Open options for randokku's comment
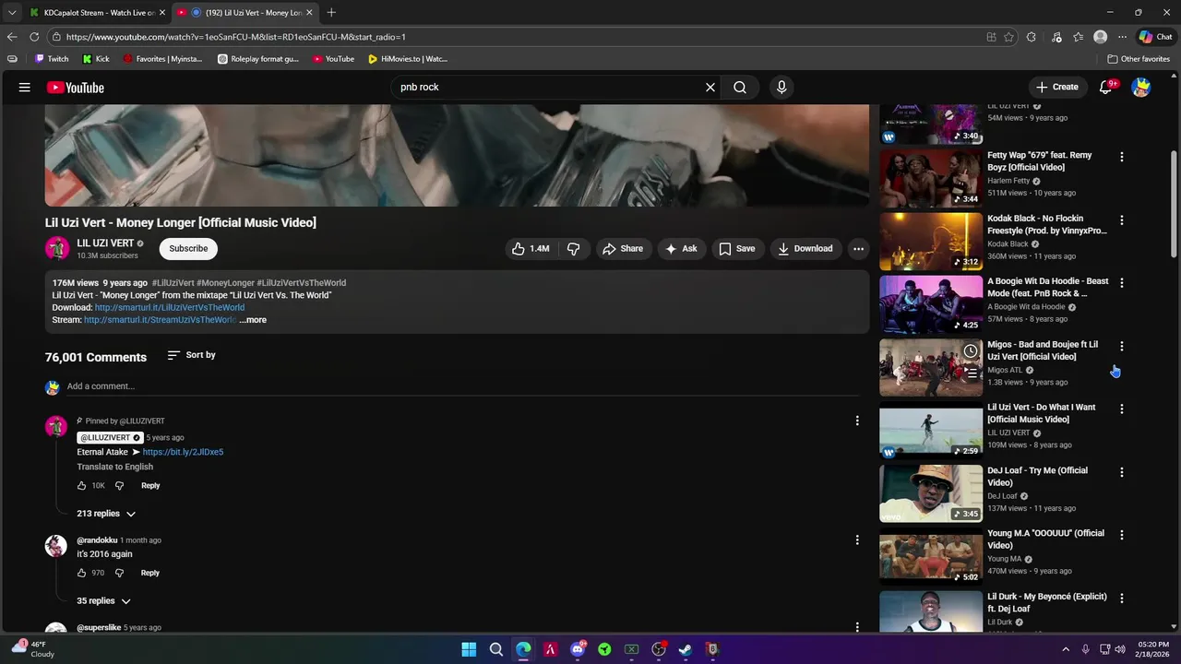 click(857, 540)
